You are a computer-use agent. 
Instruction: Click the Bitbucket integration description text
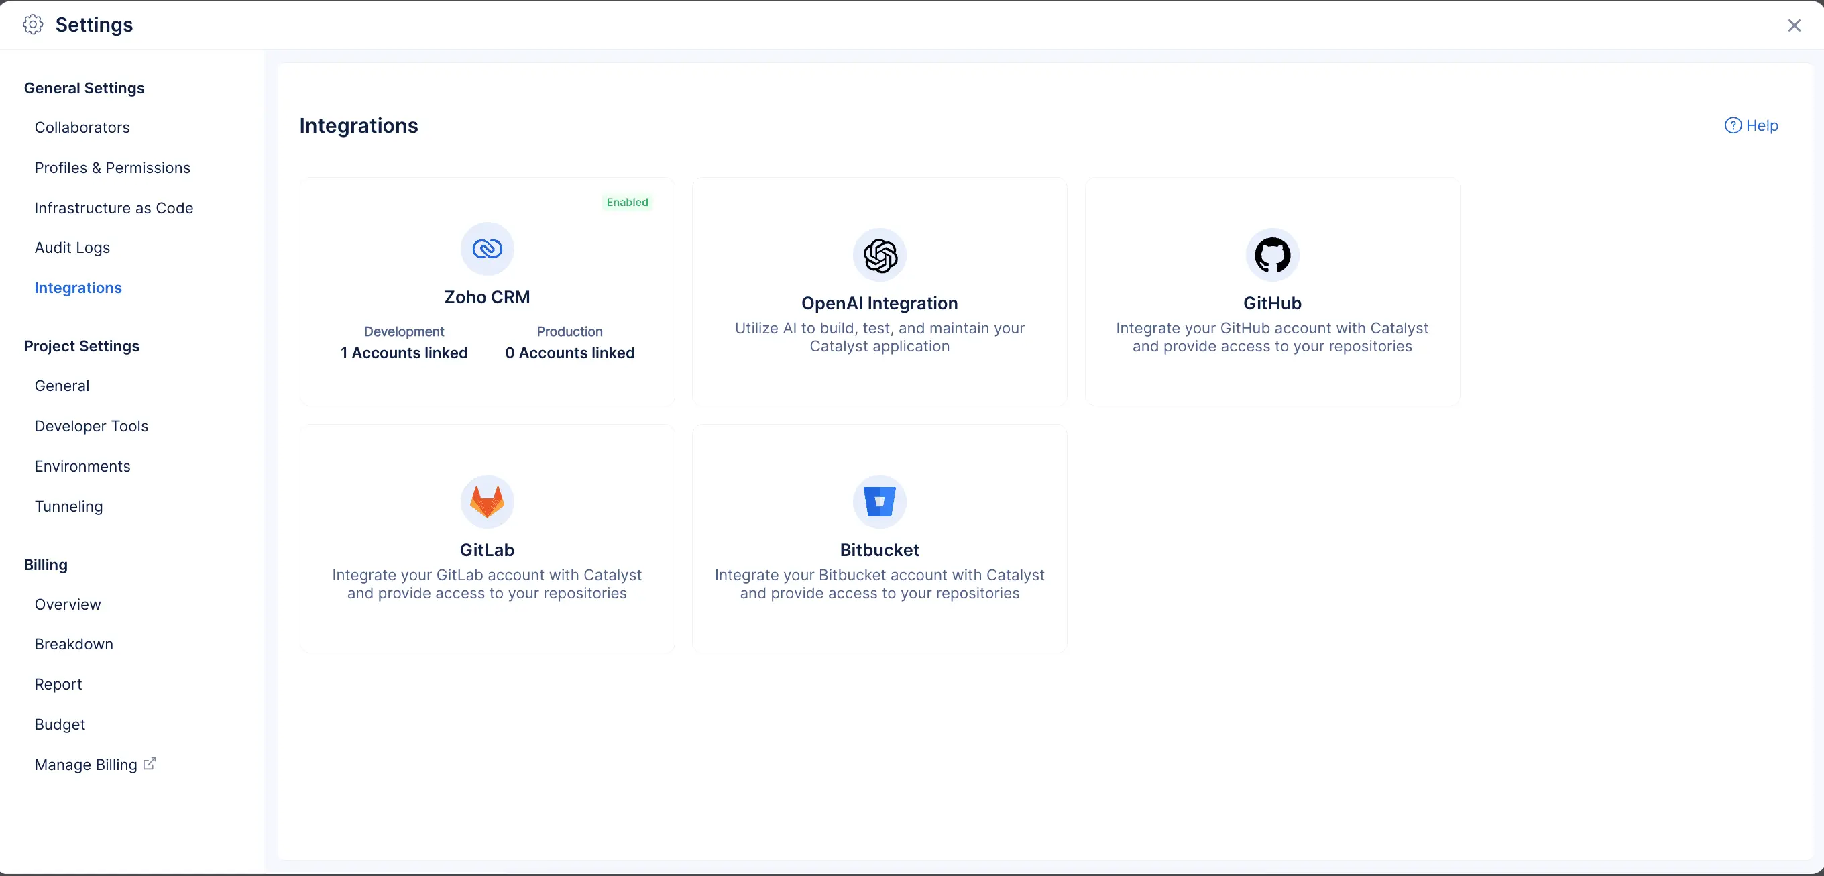click(879, 584)
